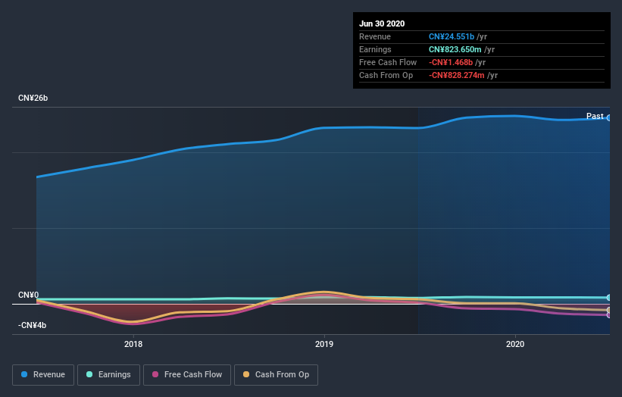
Task: Click the Cash From Op label in tooltip
Action: point(386,75)
